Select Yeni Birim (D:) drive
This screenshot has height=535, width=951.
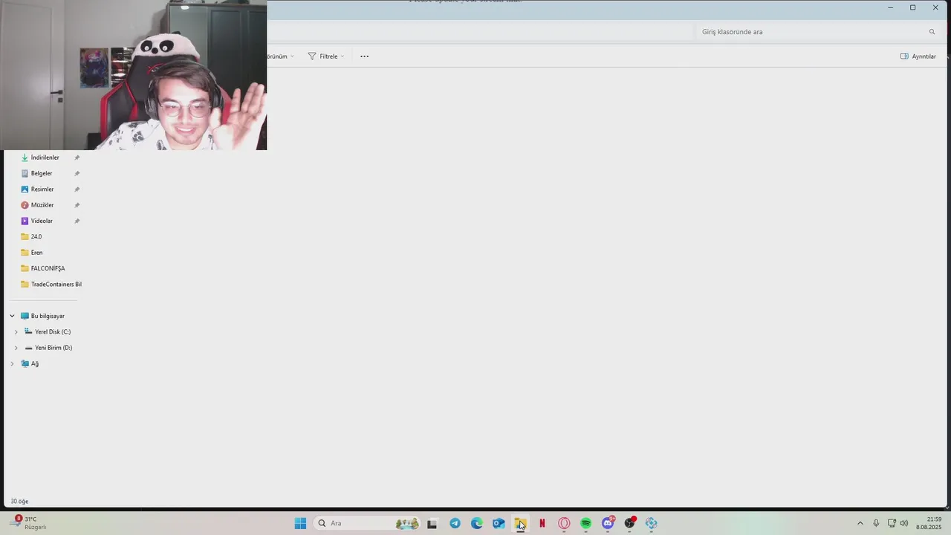tap(53, 348)
